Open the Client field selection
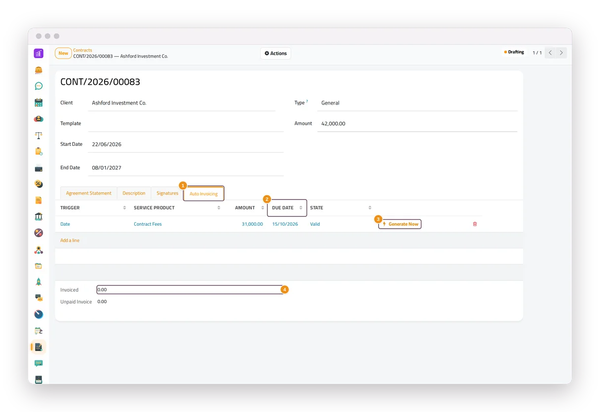Screen dimensions: 600x412 click(182, 103)
